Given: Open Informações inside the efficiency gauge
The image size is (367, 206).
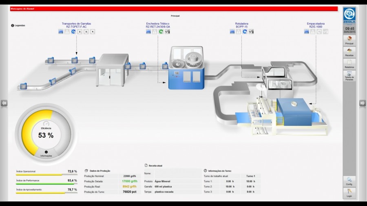Looking at the screenshot, I should pos(46,153).
